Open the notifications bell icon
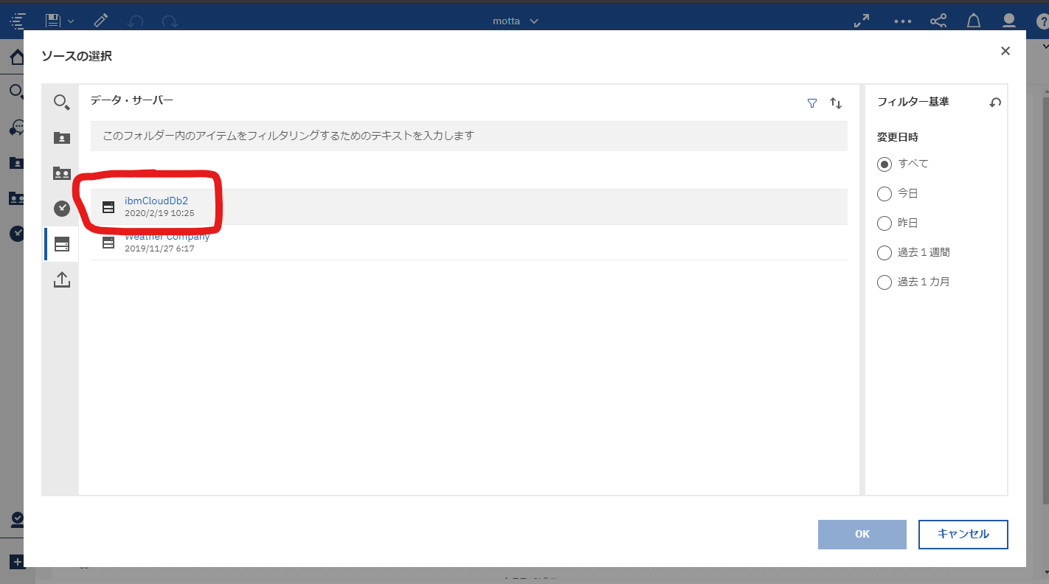 [x=974, y=21]
